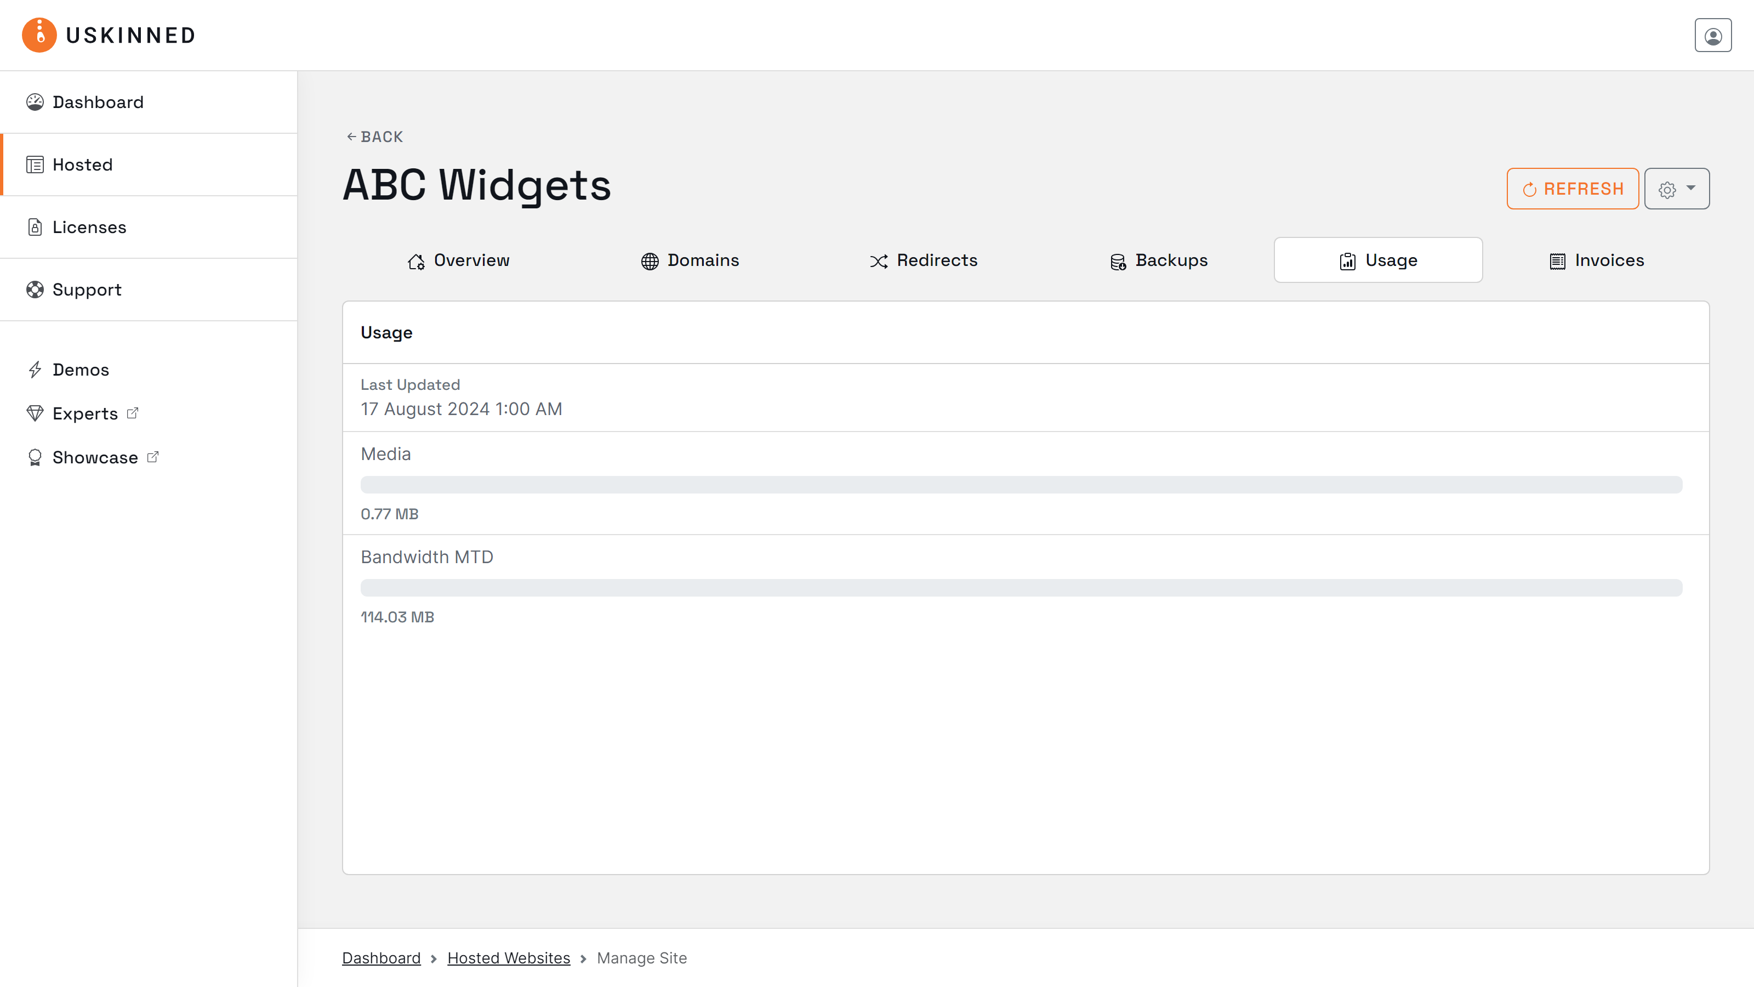Click the Media usage progress bar
The height and width of the screenshot is (987, 1754).
[x=1021, y=484]
